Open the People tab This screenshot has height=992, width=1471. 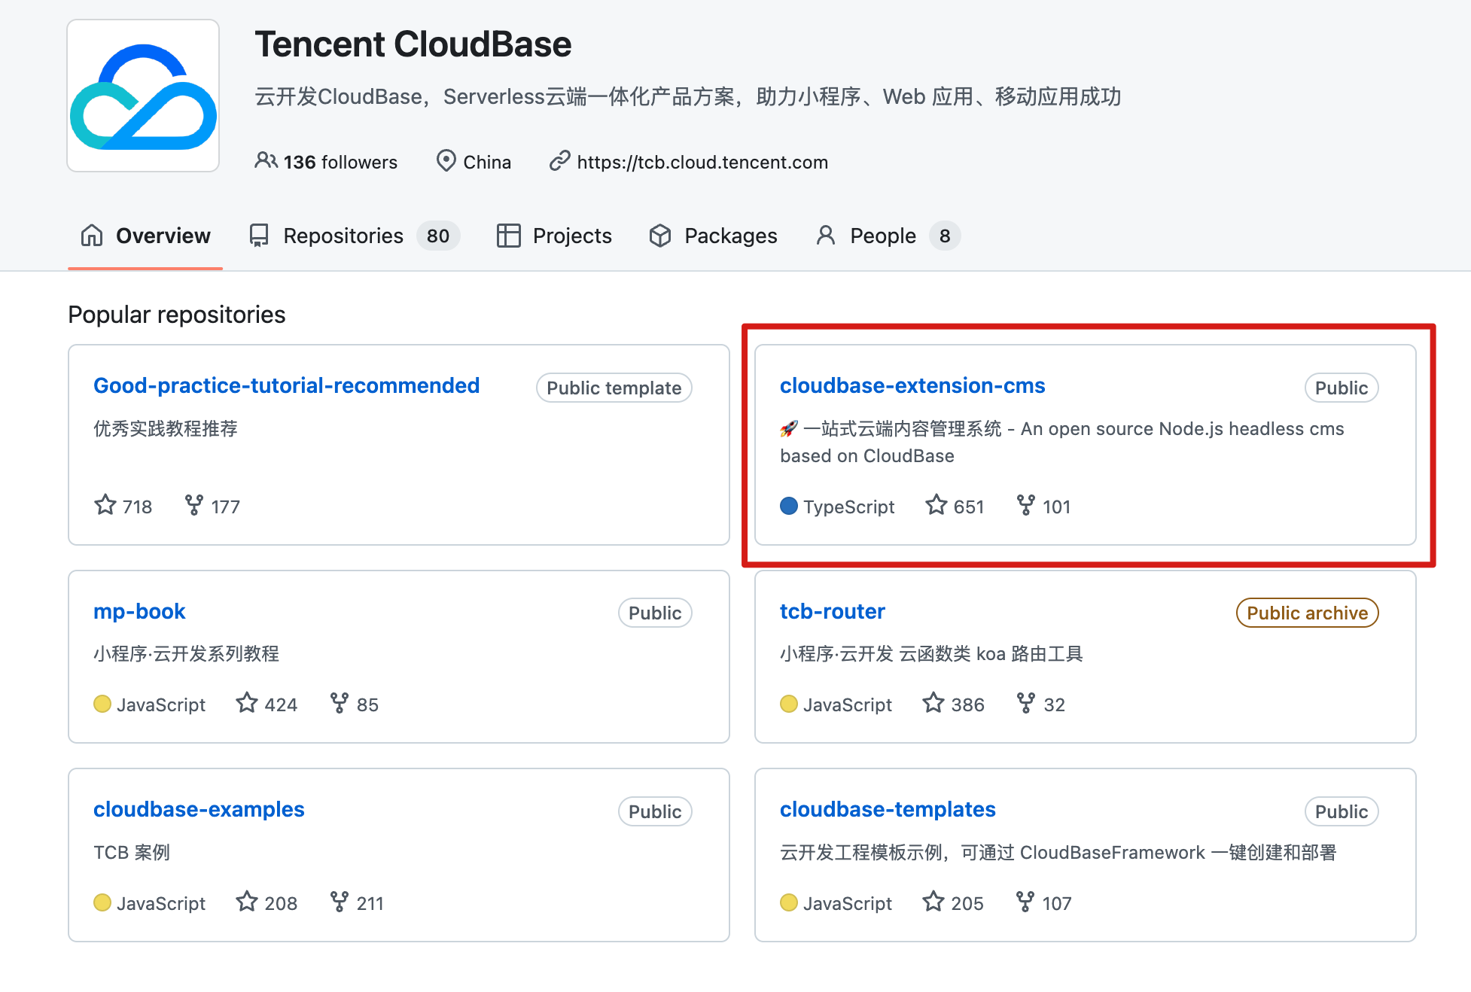pos(888,236)
